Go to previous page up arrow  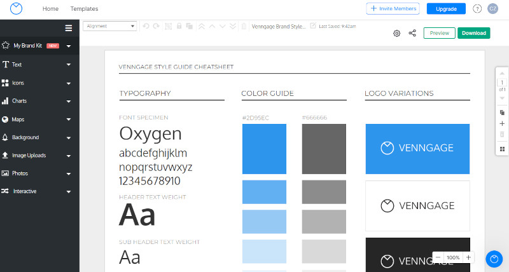502,74
